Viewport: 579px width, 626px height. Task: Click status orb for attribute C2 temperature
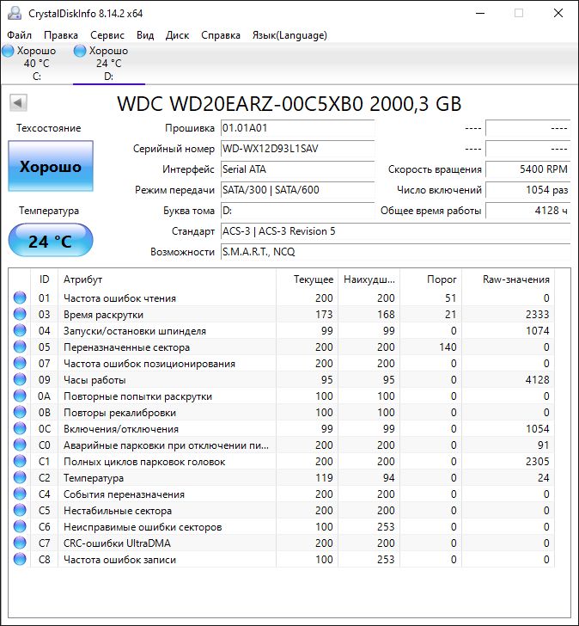point(20,478)
